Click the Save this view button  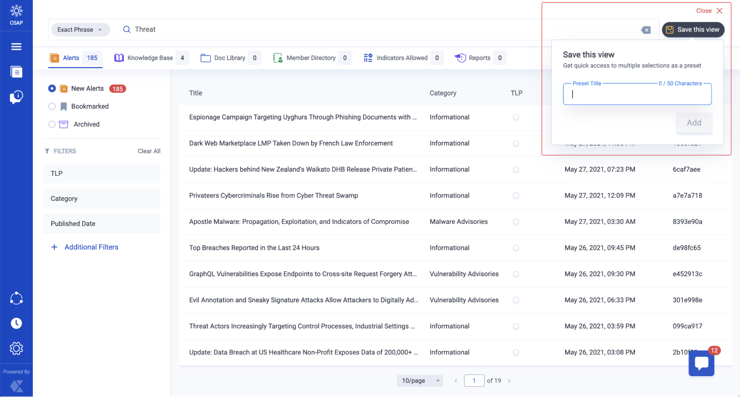(x=693, y=29)
